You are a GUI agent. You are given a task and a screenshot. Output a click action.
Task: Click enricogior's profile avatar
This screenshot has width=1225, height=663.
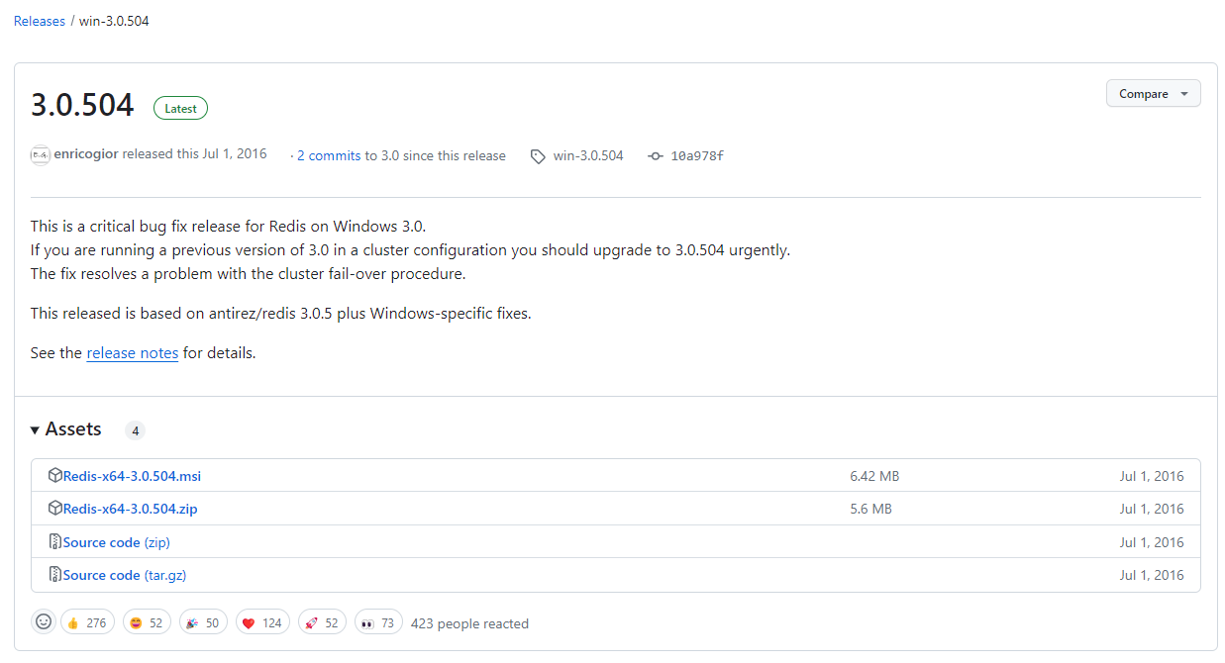click(x=40, y=154)
